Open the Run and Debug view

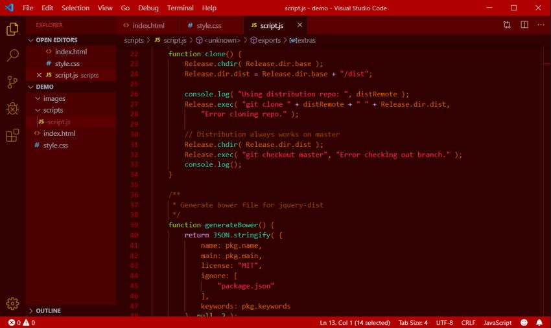12,109
